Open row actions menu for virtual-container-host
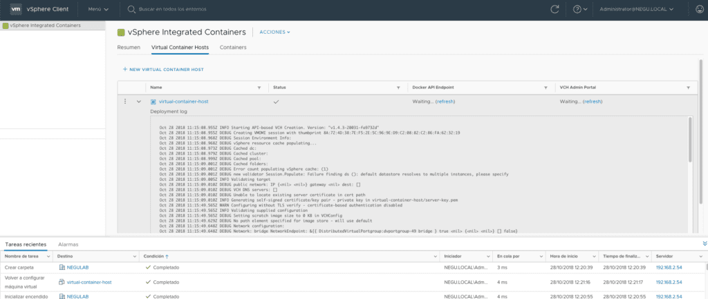The width and height of the screenshot is (708, 299). [125, 102]
